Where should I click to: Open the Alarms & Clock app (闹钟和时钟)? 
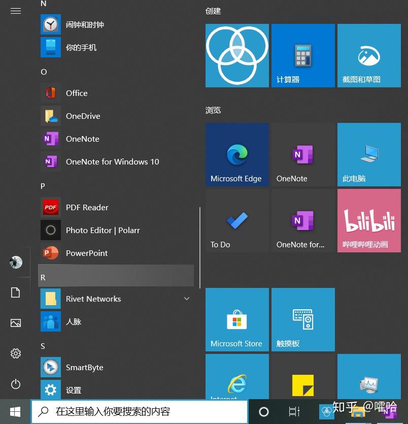[x=116, y=24]
